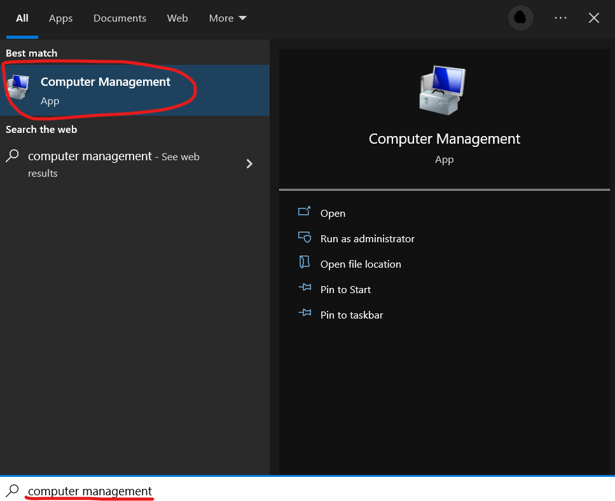The width and height of the screenshot is (615, 501).
Task: Click the Pin to Start pin icon
Action: click(x=305, y=287)
